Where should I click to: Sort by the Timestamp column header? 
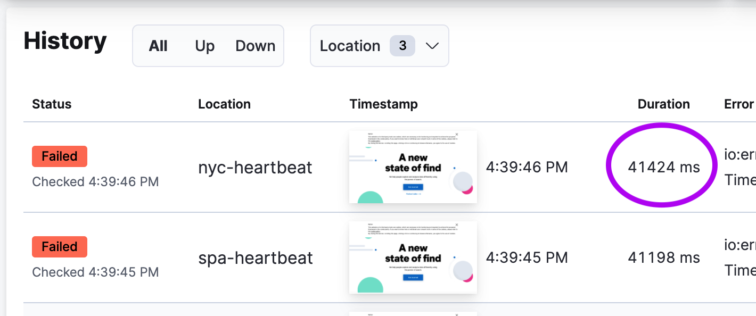click(x=383, y=104)
